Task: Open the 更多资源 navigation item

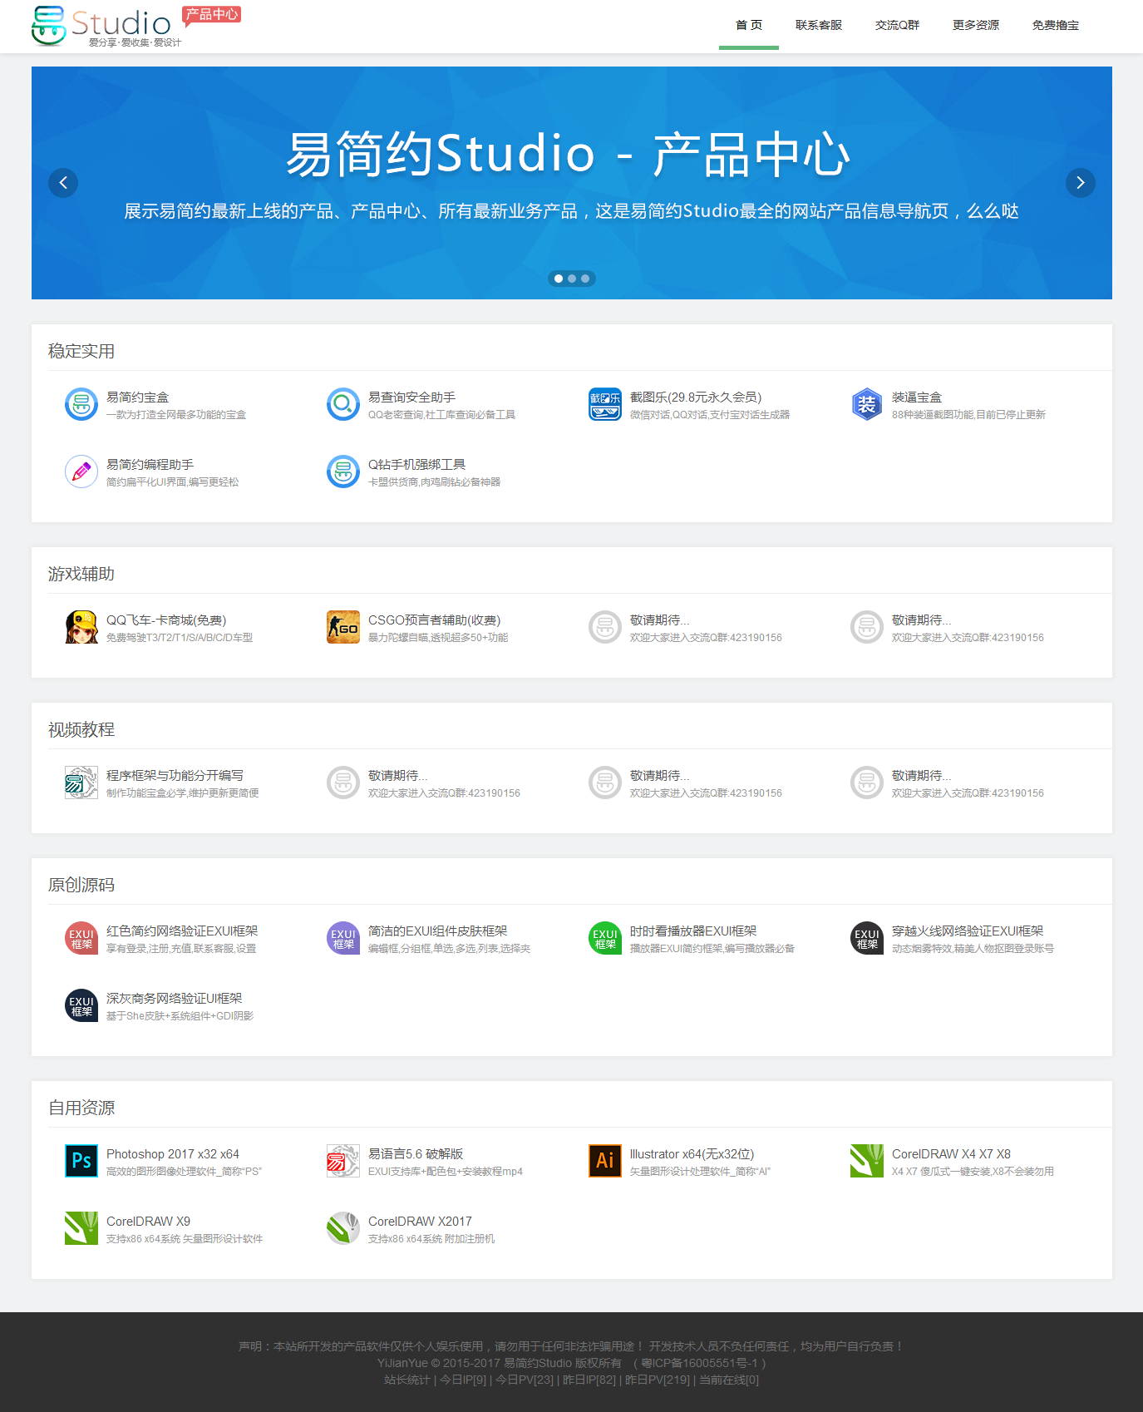Action: (976, 25)
